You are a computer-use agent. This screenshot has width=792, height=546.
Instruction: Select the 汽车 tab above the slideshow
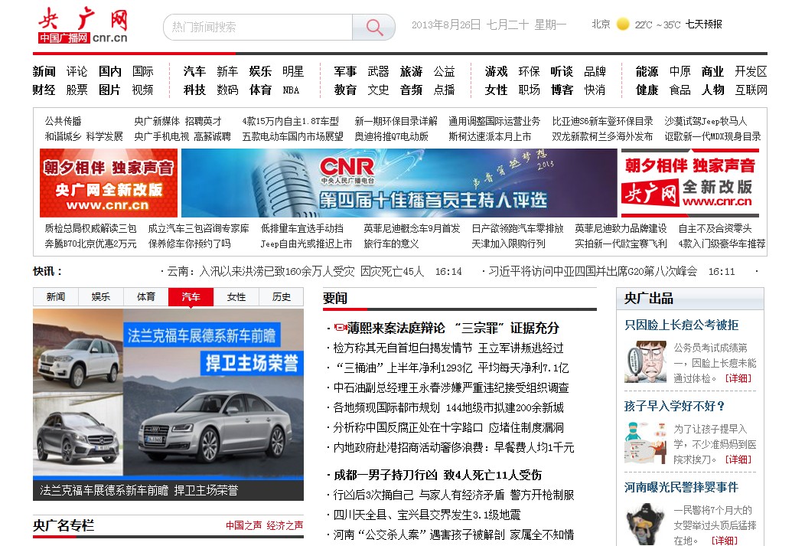191,297
